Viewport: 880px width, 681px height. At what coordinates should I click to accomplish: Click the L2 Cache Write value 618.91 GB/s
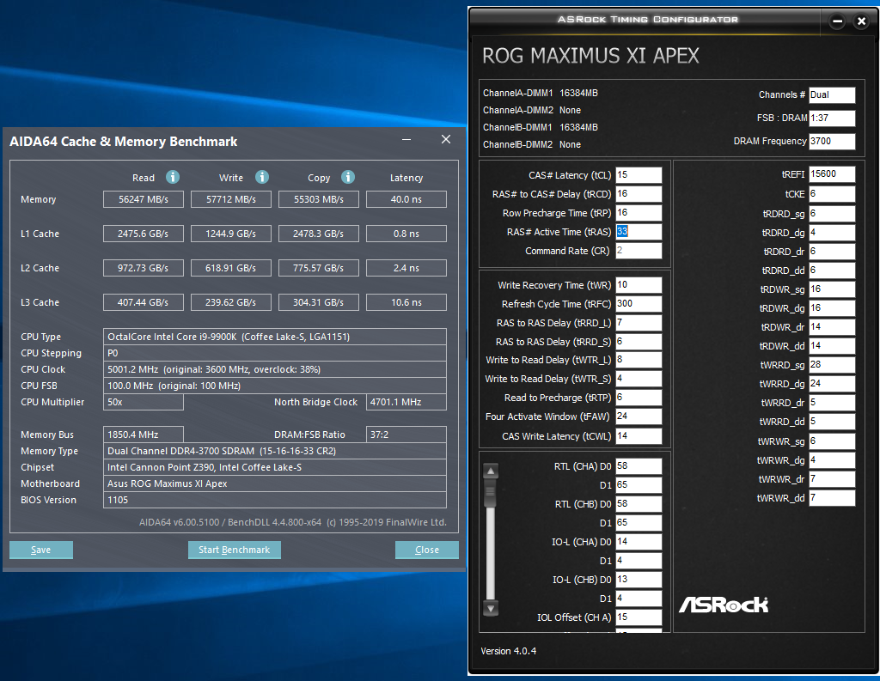tap(230, 268)
